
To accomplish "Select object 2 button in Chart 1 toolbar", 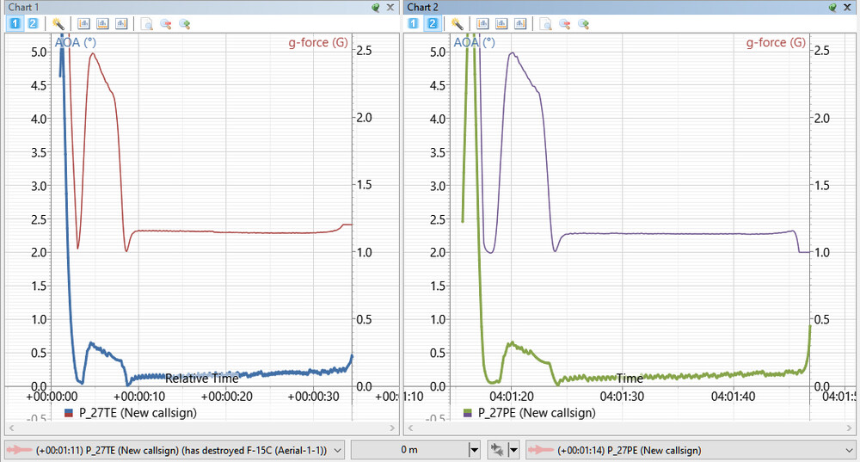I will click(x=33, y=23).
